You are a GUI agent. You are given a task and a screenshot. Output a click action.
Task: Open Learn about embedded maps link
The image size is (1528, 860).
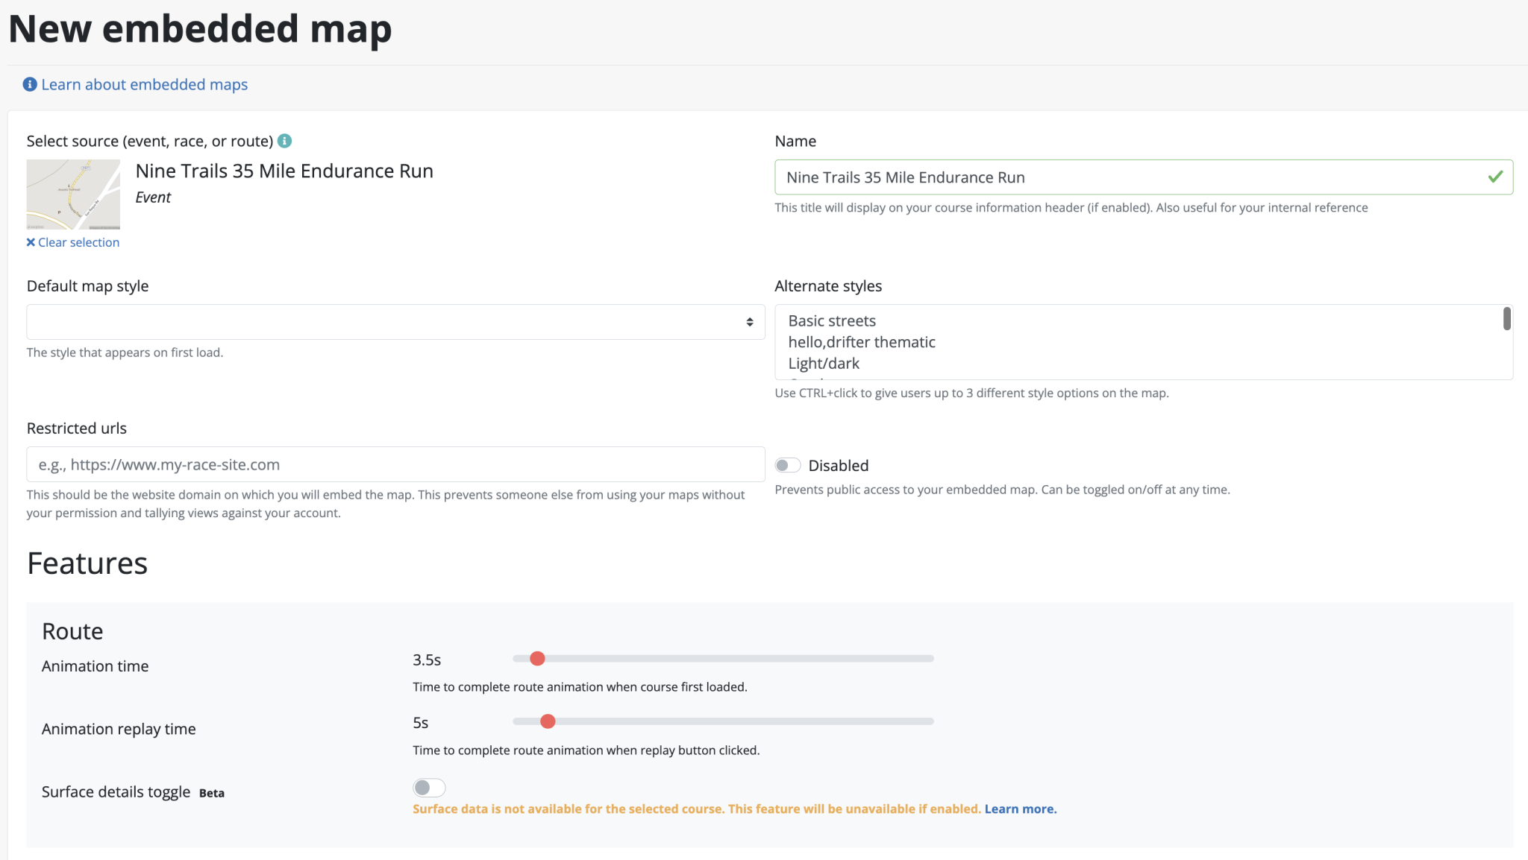pyautogui.click(x=144, y=84)
